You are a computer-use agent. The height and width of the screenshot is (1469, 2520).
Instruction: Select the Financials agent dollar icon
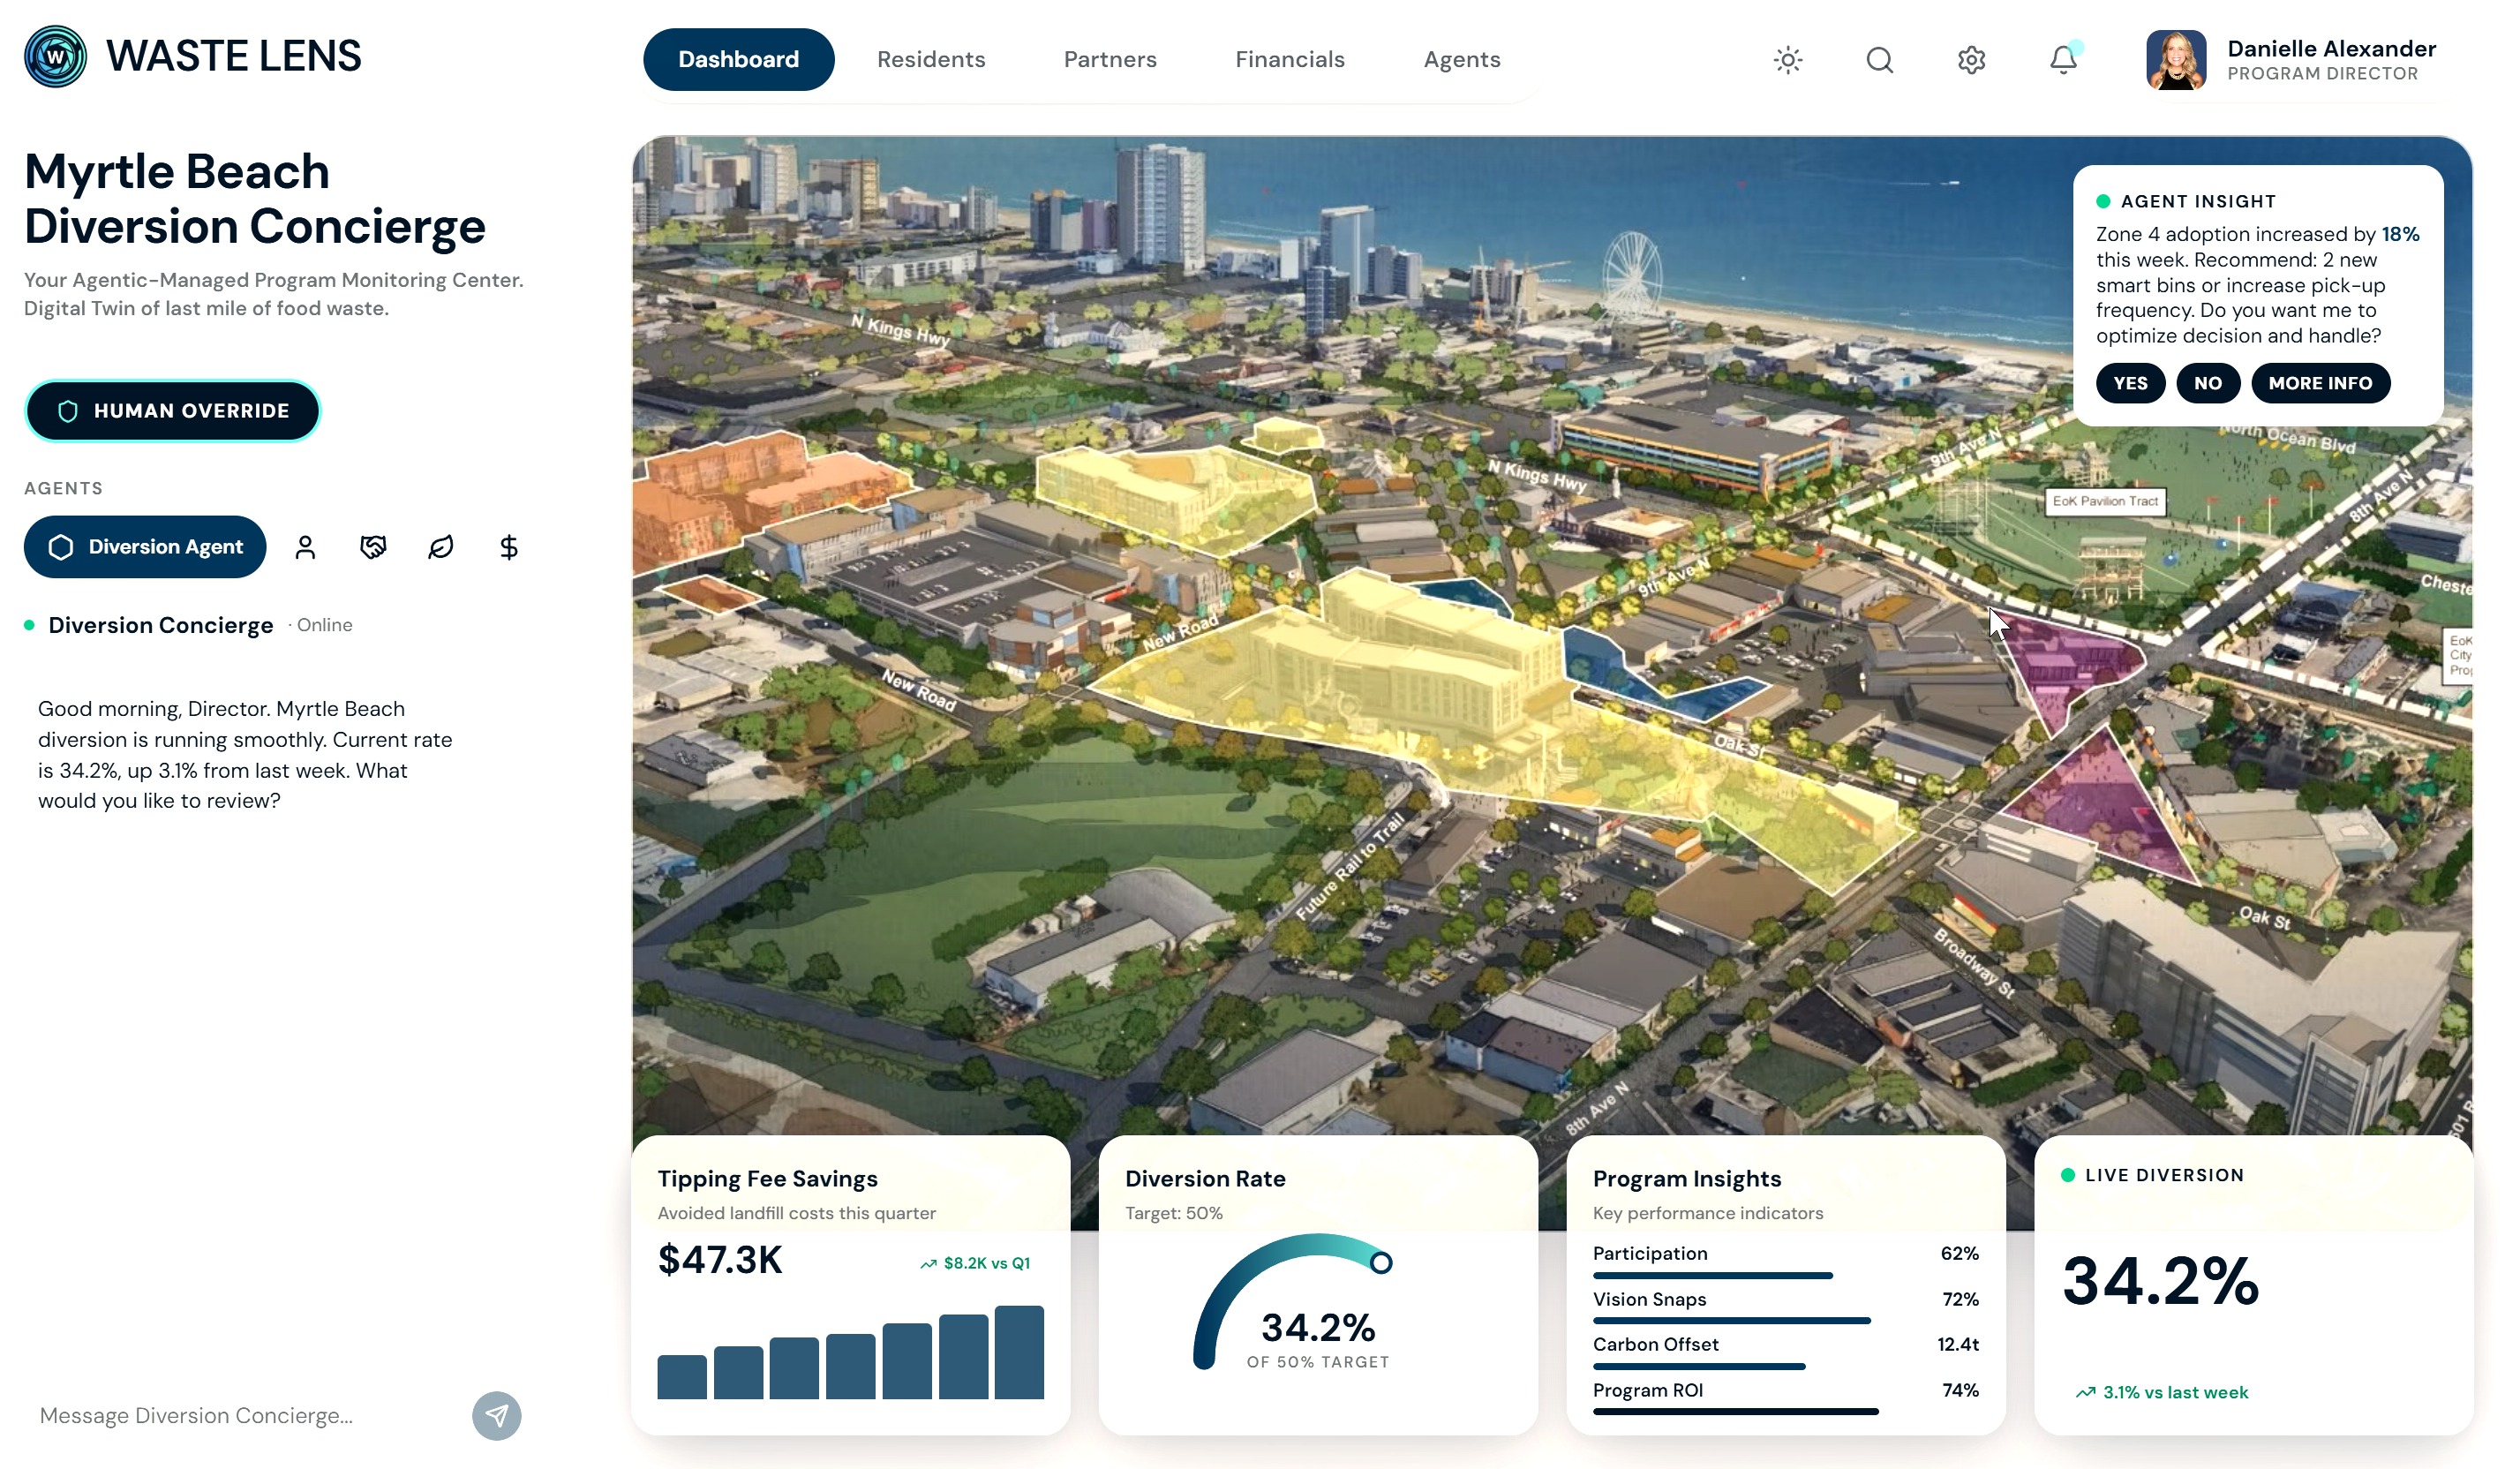pyautogui.click(x=508, y=547)
